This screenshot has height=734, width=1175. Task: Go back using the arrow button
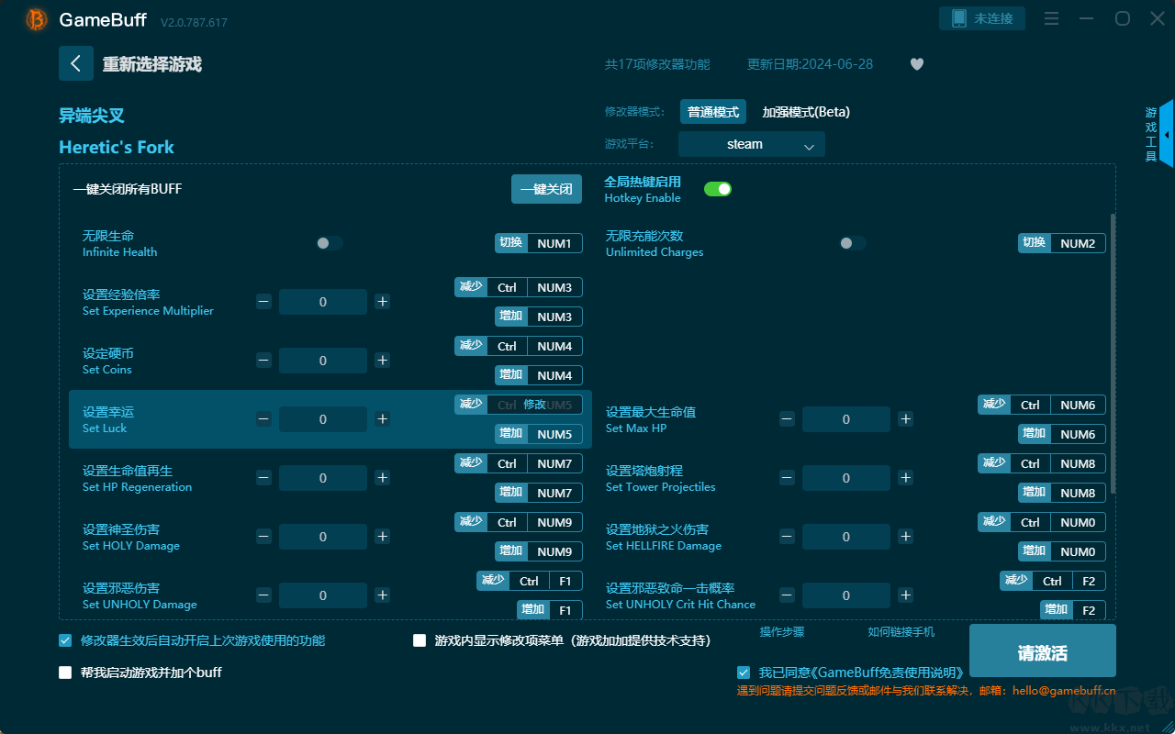coord(76,63)
